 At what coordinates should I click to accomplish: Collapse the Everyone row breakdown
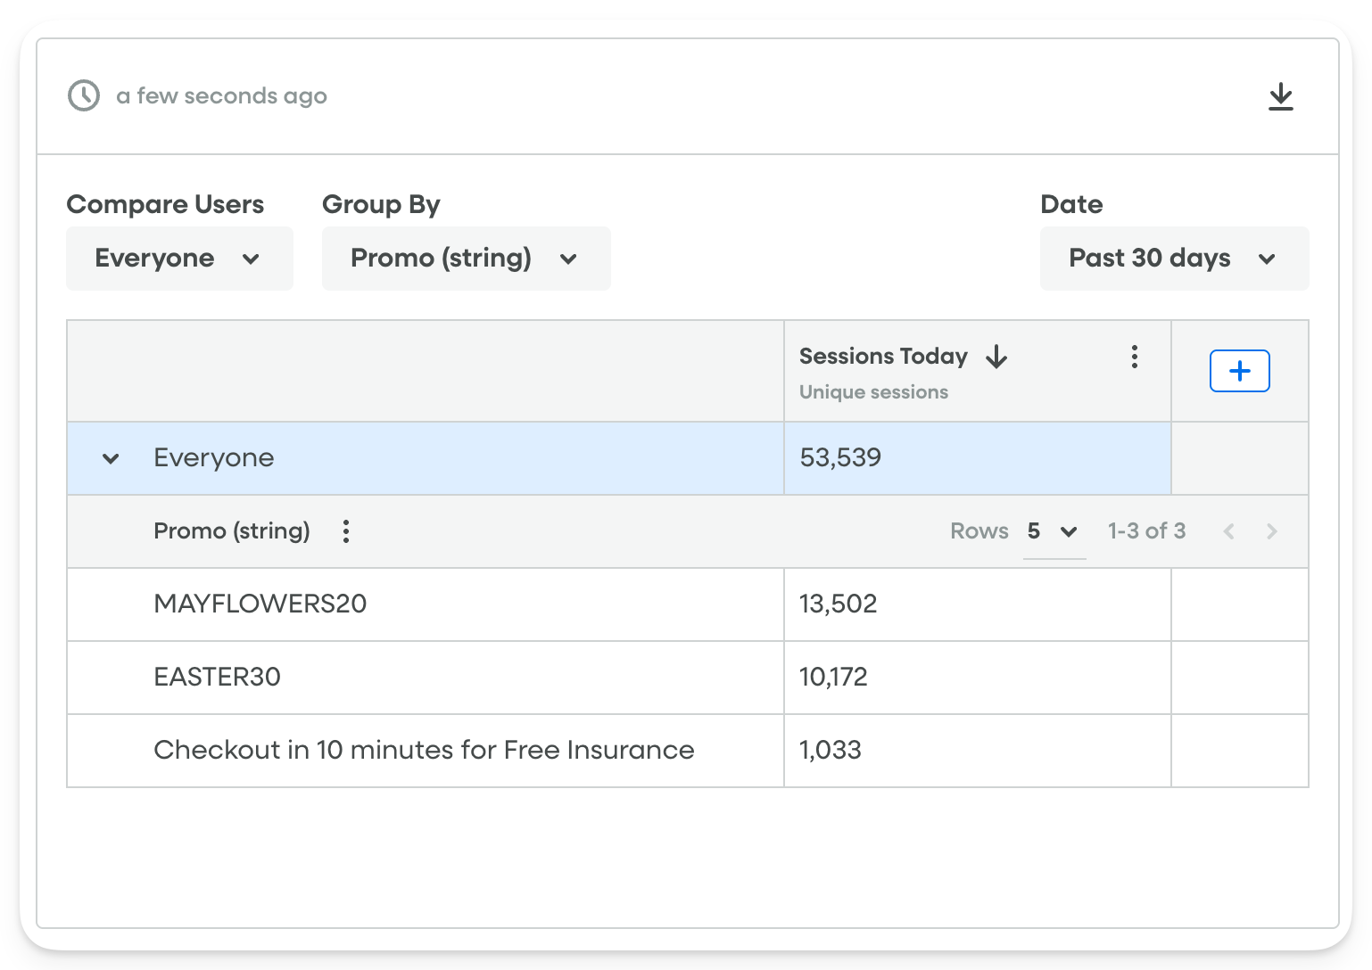click(x=109, y=457)
